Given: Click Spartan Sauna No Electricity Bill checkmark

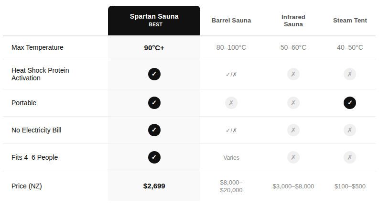Looking at the screenshot, I should point(154,130).
